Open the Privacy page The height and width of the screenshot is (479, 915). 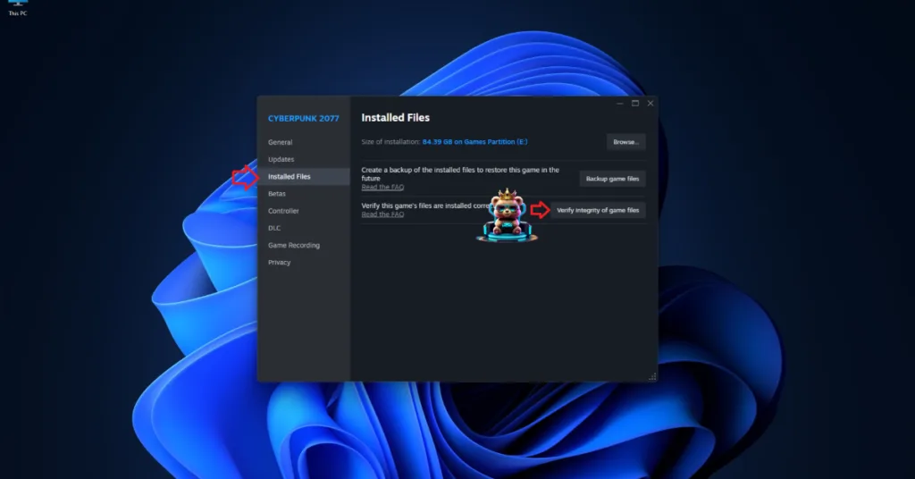304,263
